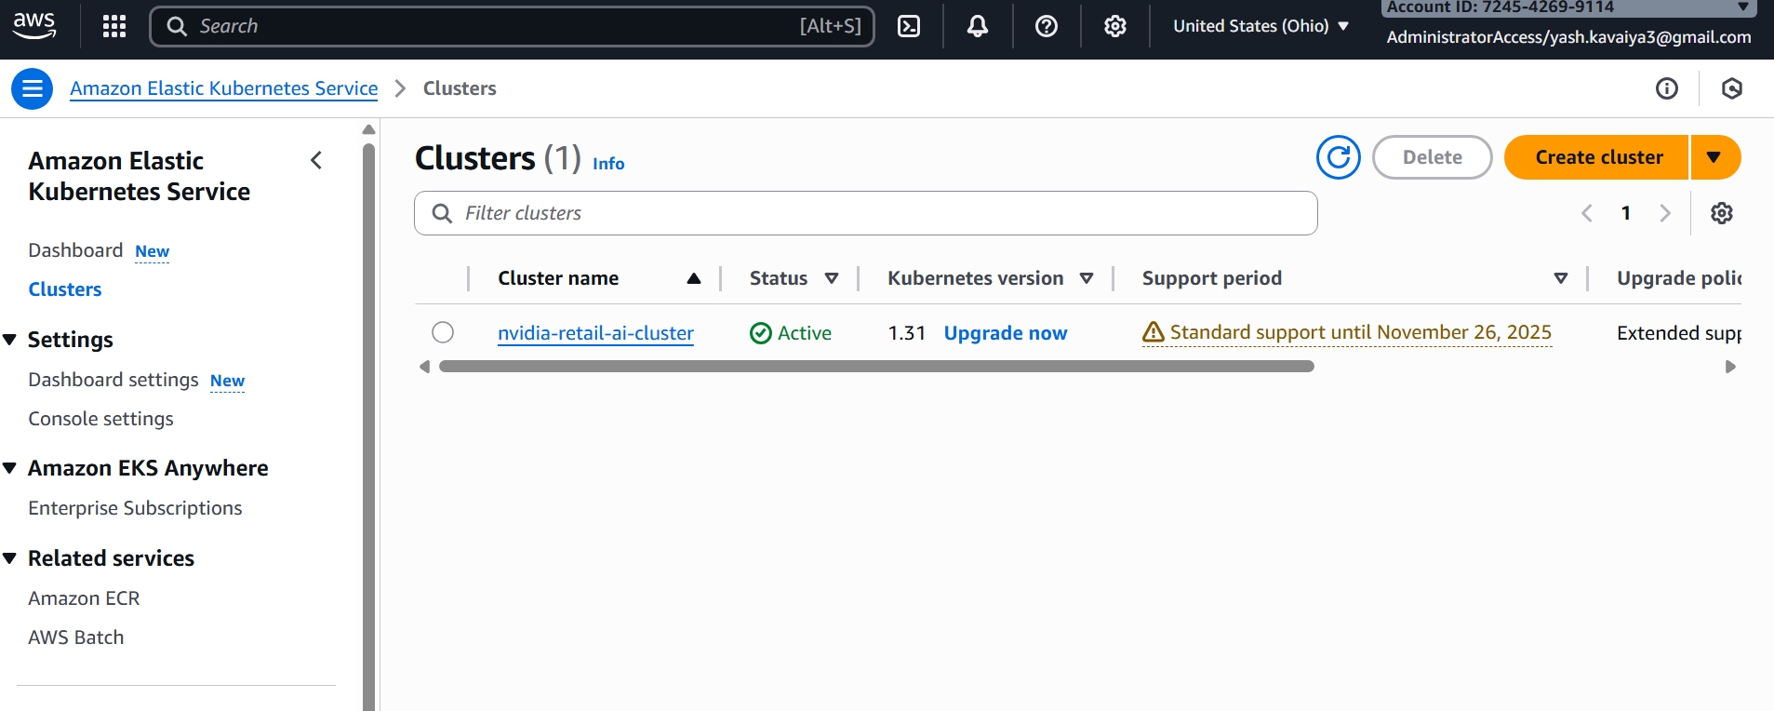Image resolution: width=1774 pixels, height=711 pixels.
Task: Go to previous page of clusters
Action: 1587,213
